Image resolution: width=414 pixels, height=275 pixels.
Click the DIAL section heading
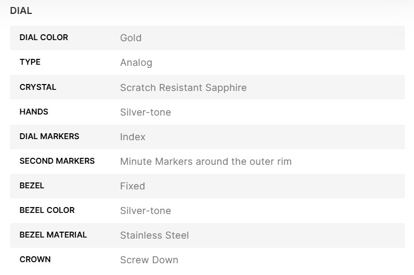21,11
